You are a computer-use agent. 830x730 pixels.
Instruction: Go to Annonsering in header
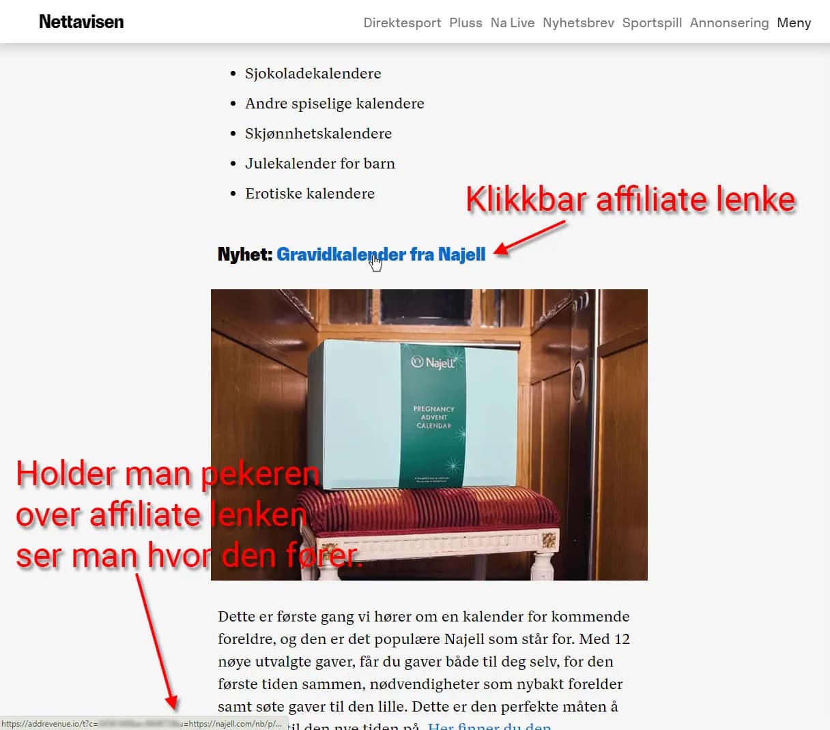729,23
